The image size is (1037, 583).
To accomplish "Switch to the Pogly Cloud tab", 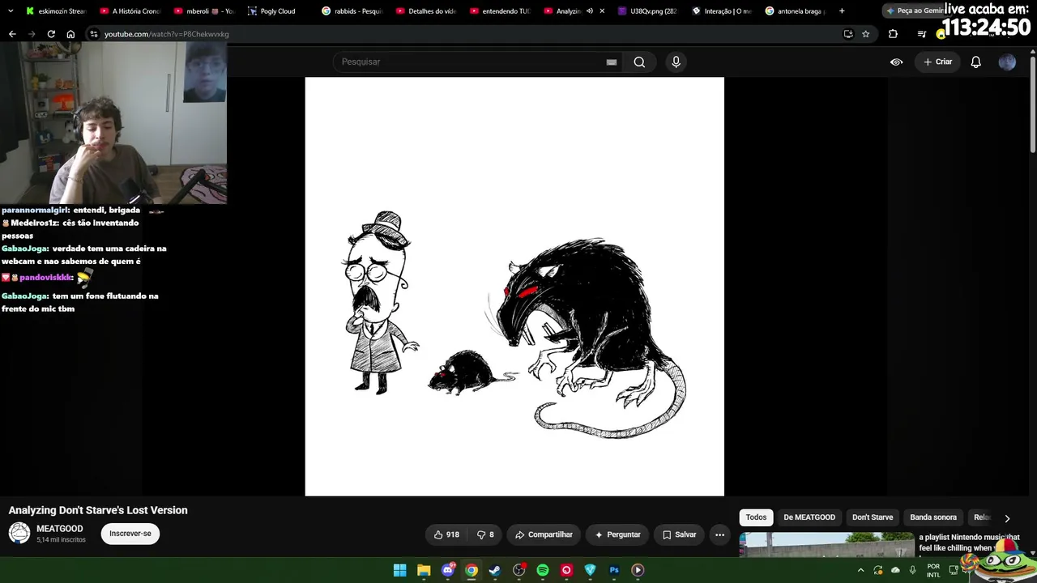I will tap(271, 11).
